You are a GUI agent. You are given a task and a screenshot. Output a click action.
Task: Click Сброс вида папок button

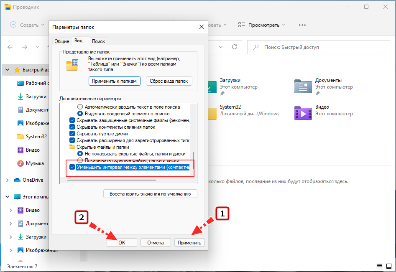pos(169,81)
